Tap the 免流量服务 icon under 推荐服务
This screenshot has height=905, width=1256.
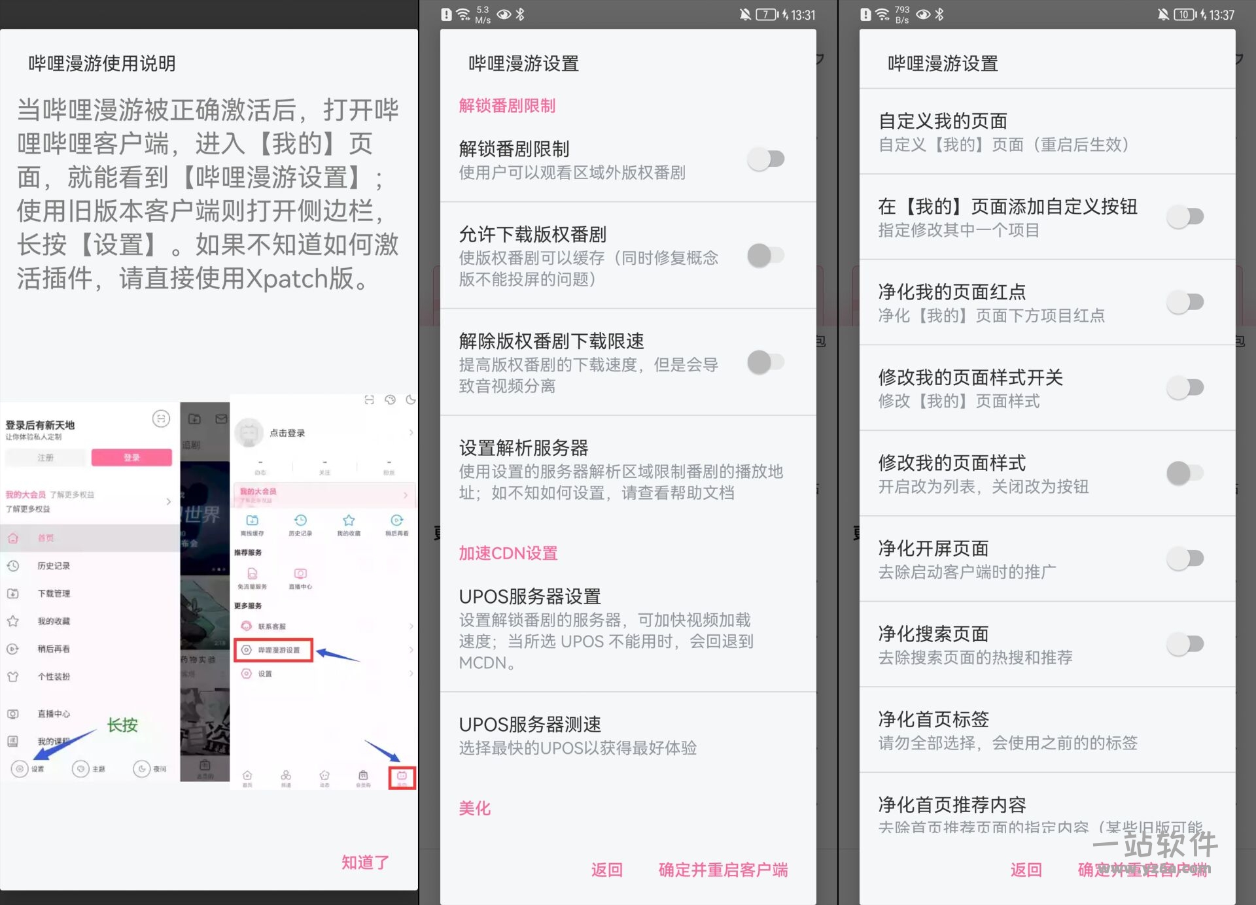pyautogui.click(x=252, y=573)
